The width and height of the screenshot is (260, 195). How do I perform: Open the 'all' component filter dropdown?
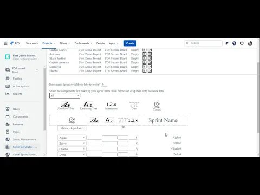click(x=64, y=95)
